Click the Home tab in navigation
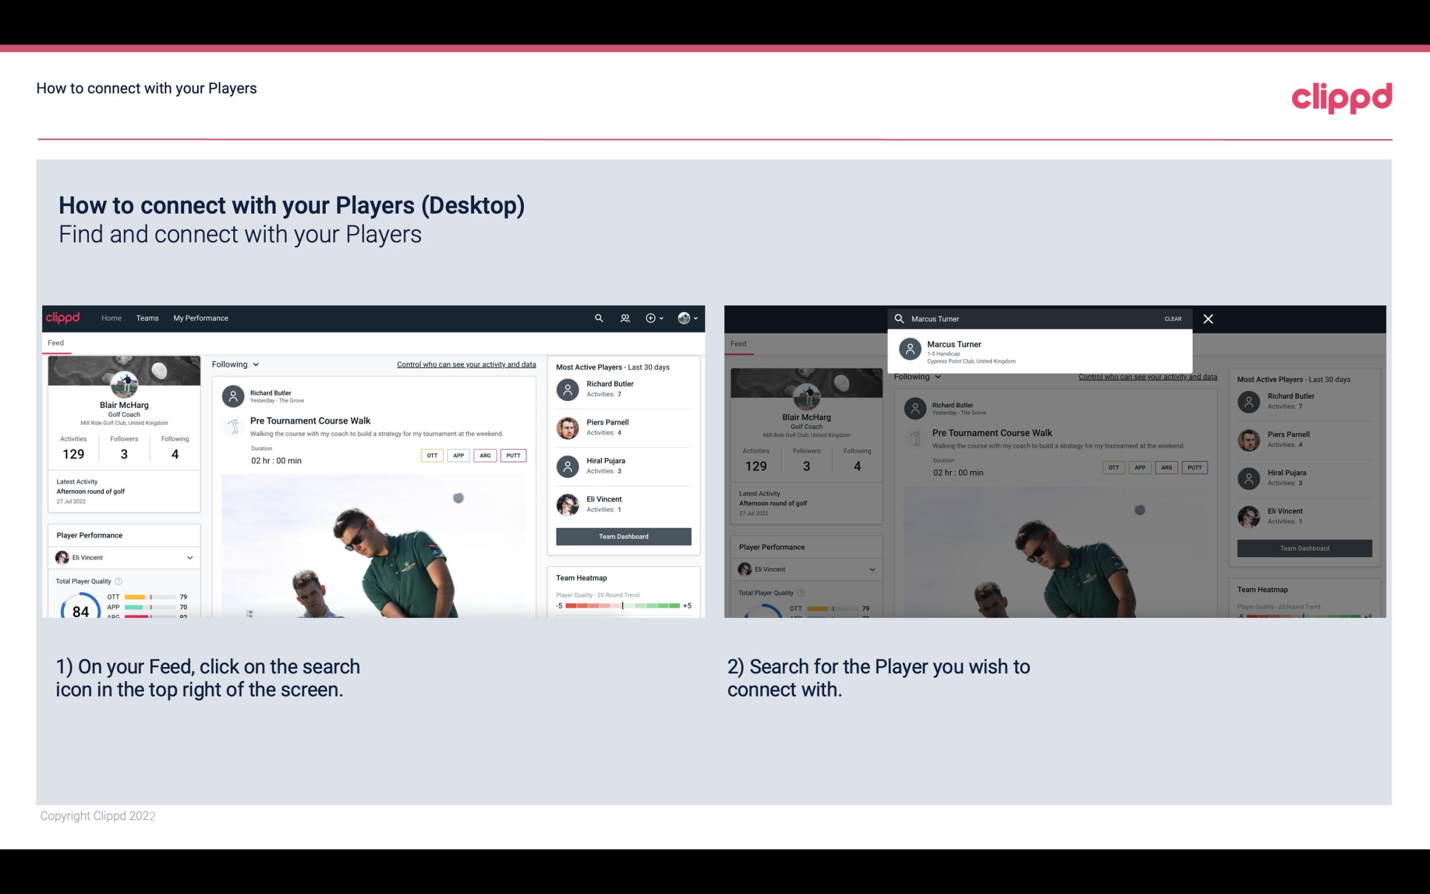This screenshot has height=894, width=1430. (110, 318)
